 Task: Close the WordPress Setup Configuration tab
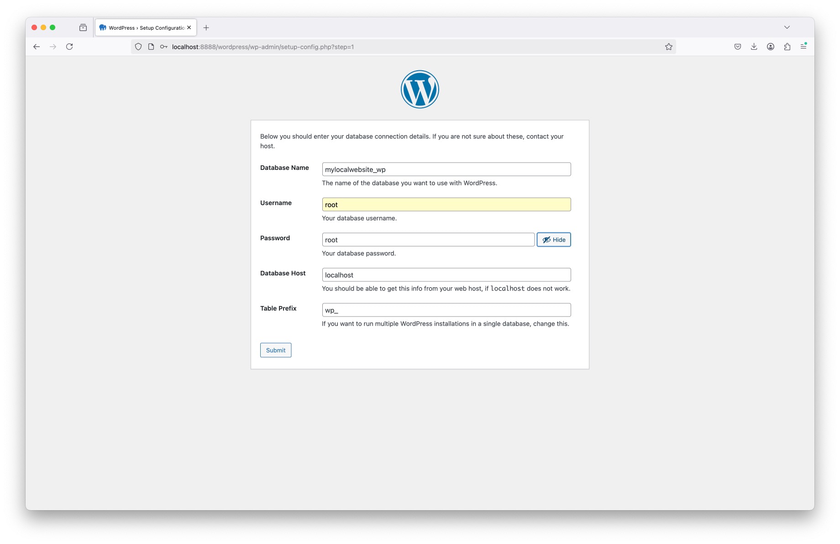(x=189, y=27)
